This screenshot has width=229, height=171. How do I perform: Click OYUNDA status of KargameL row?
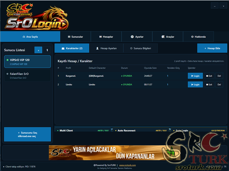[127, 76]
